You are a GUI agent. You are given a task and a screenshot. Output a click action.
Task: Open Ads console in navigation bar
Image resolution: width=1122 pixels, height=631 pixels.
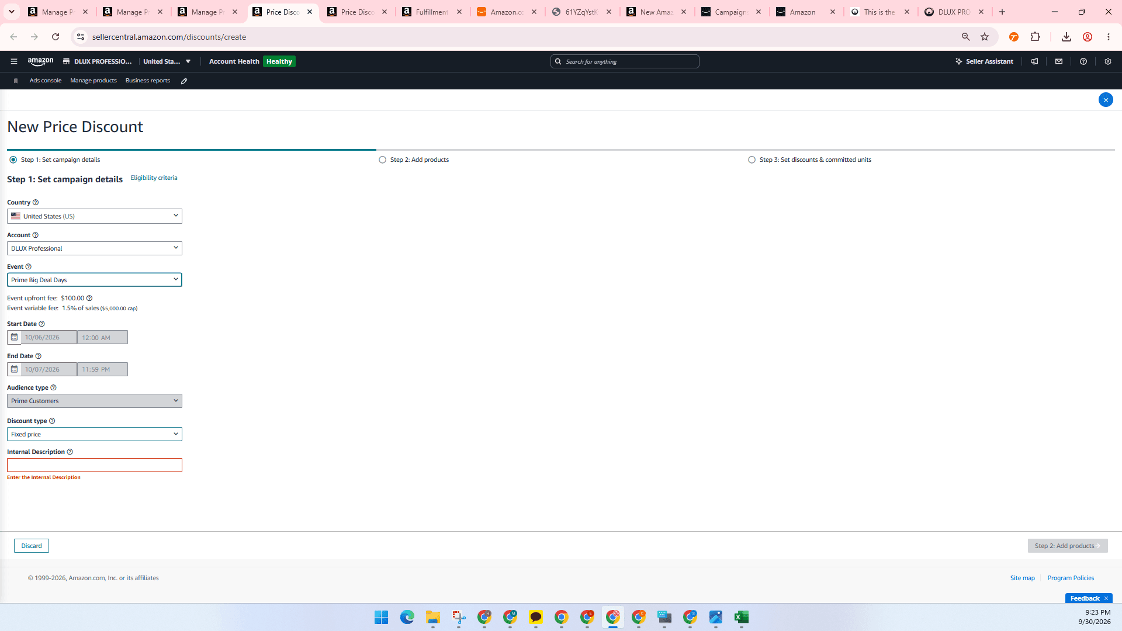click(x=46, y=81)
